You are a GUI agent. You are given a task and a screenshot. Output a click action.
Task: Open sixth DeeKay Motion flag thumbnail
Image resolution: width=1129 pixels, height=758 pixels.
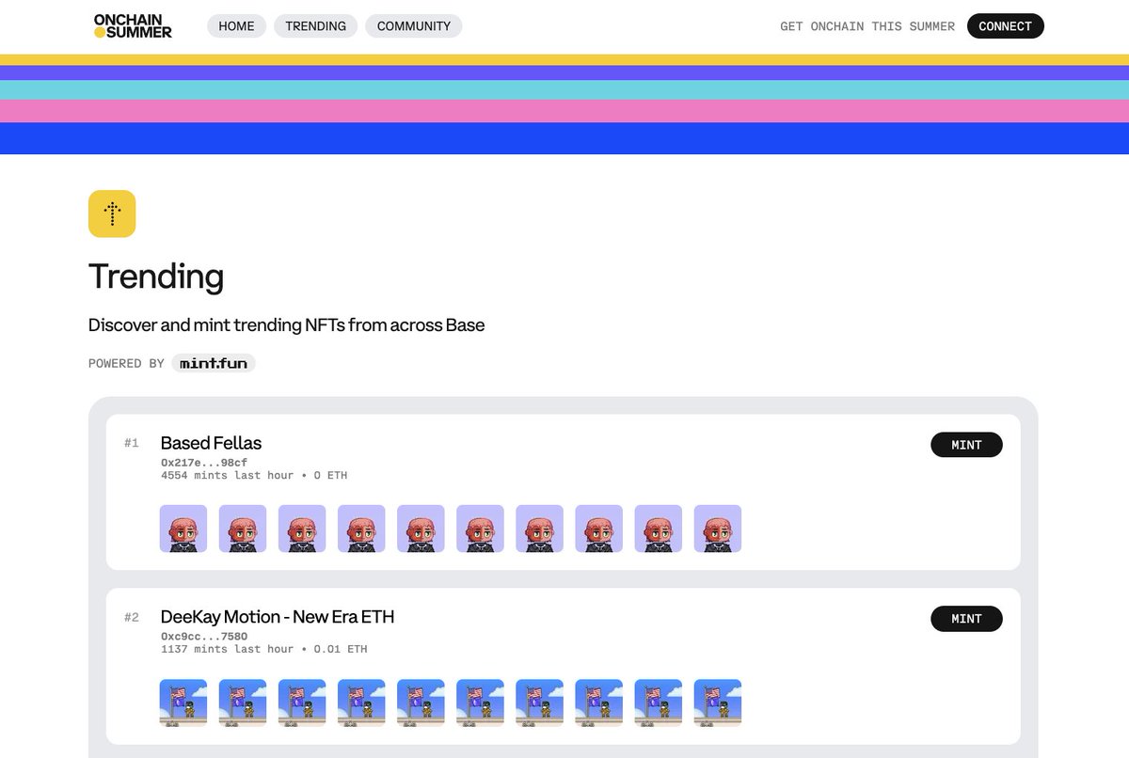[x=480, y=703]
